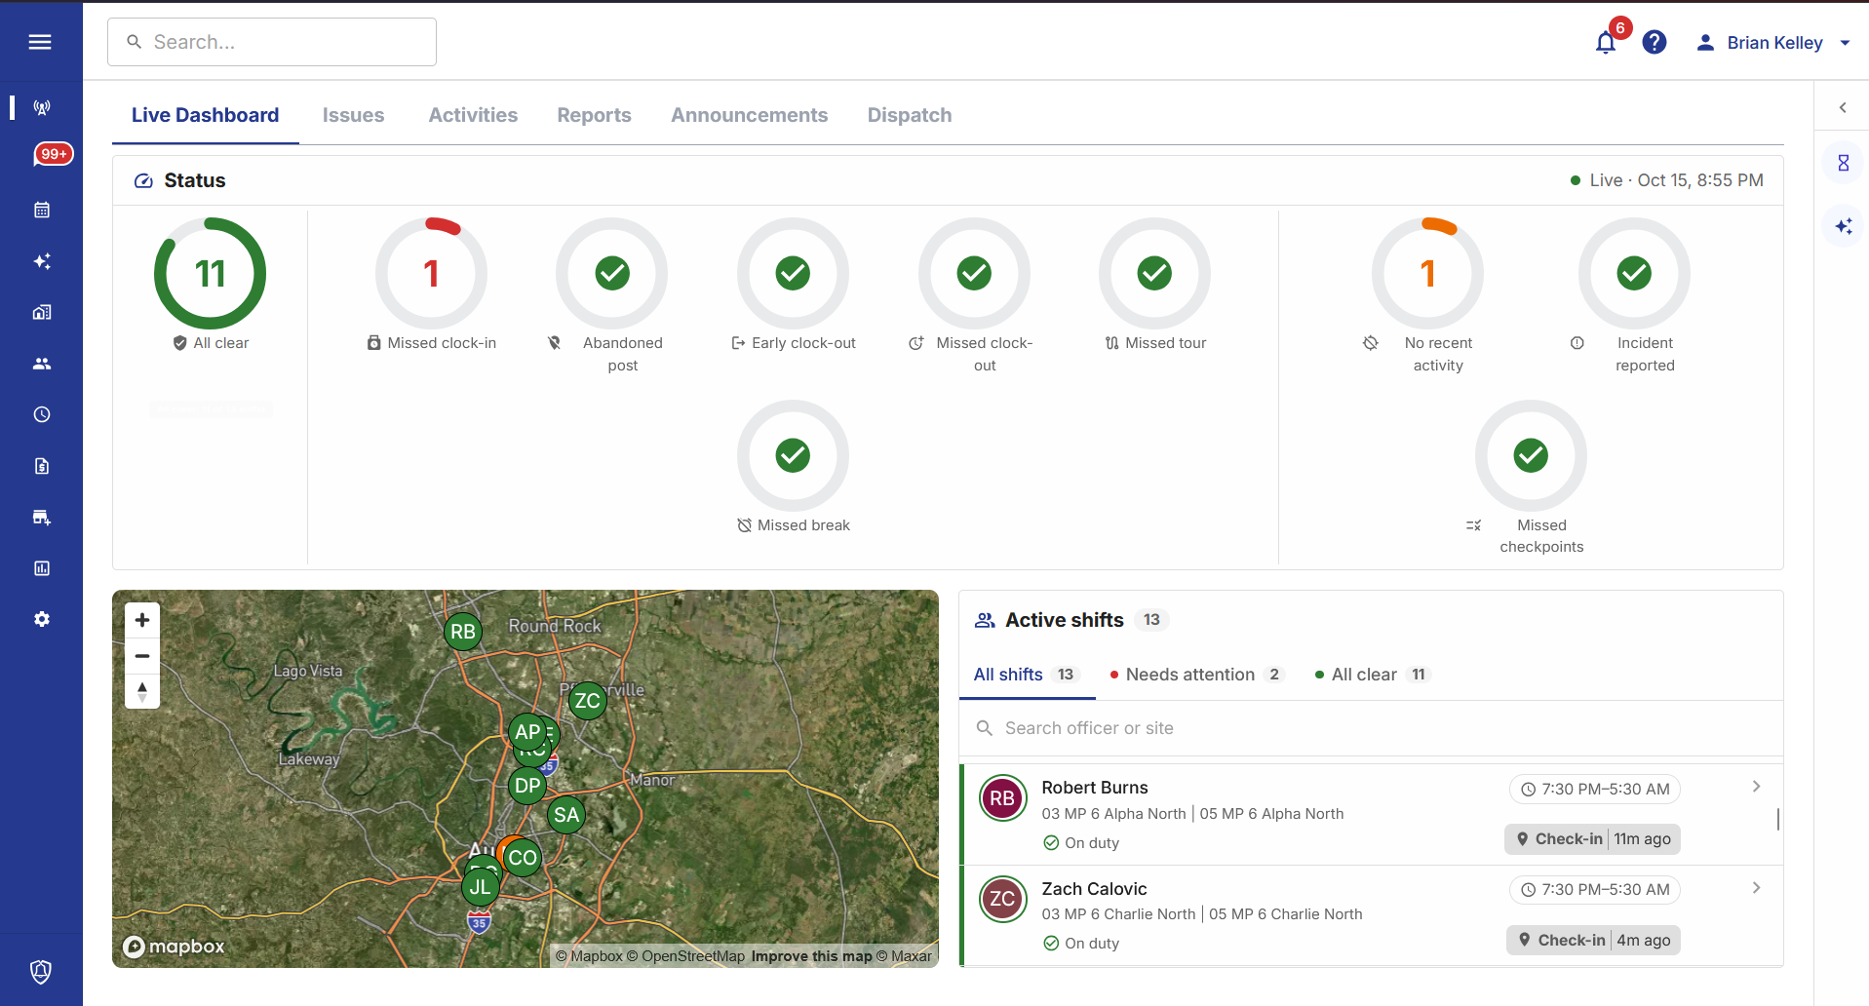Open the people users sidebar icon
Screen dimensions: 1869x1006
click(x=42, y=364)
